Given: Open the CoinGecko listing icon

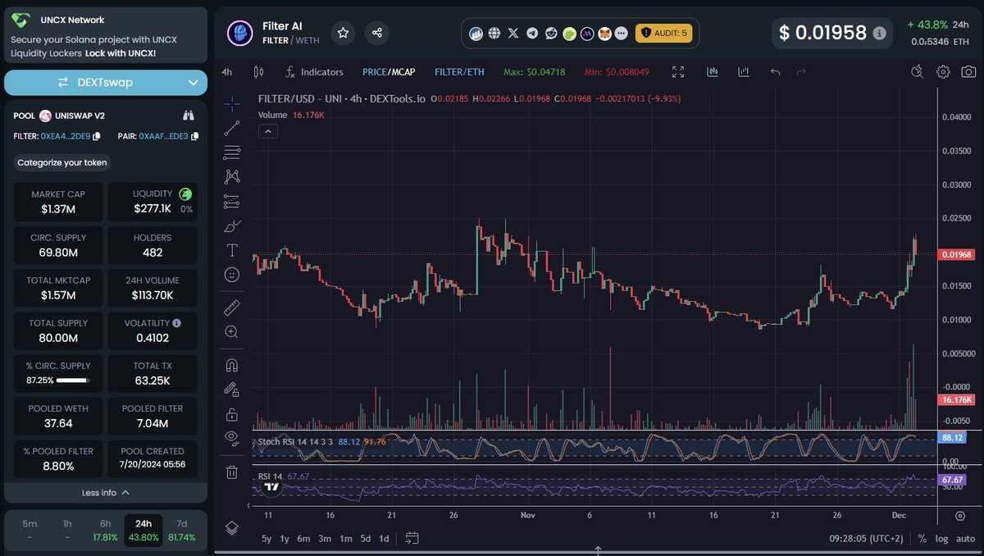Looking at the screenshot, I should pos(569,34).
